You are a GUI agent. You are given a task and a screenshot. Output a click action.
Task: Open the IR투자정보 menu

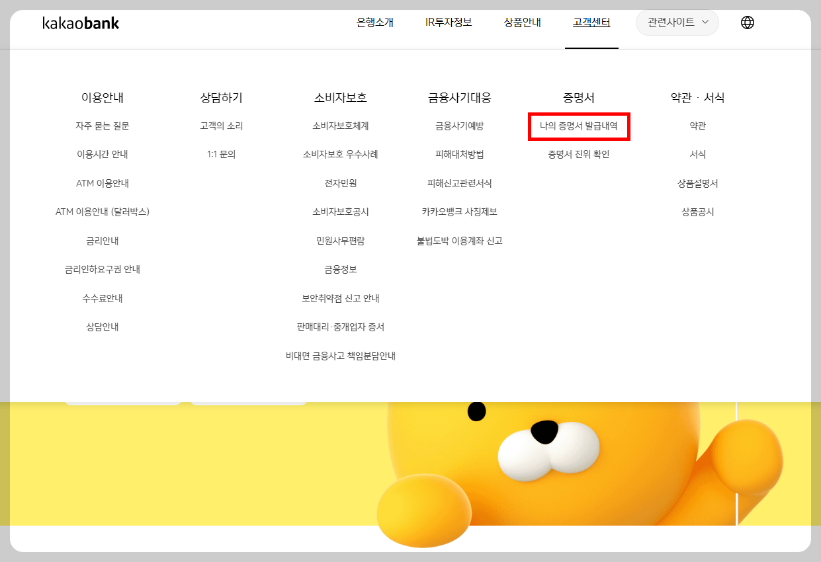click(x=449, y=22)
